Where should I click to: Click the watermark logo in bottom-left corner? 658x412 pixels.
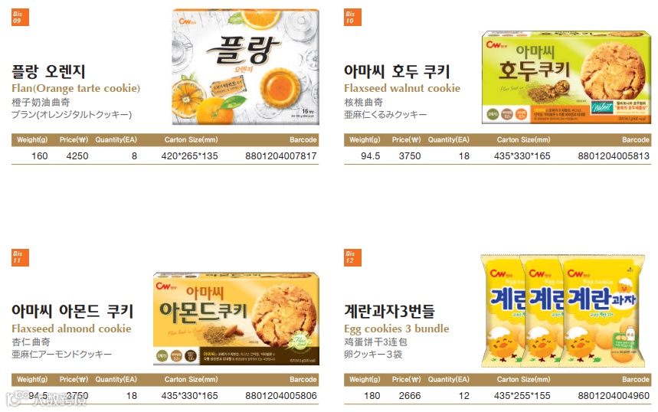tap(47, 399)
